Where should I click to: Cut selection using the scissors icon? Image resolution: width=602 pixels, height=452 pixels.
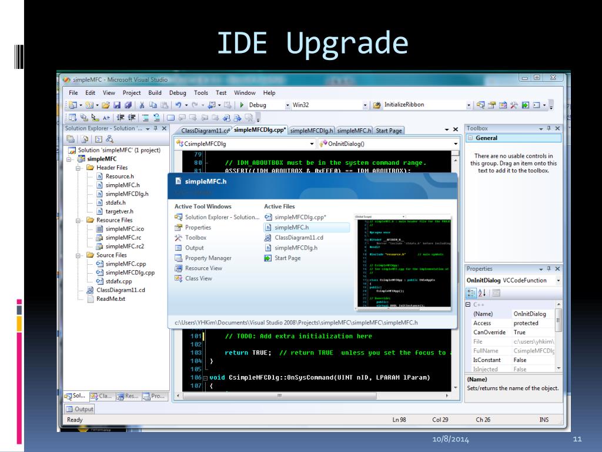pyautogui.click(x=142, y=105)
